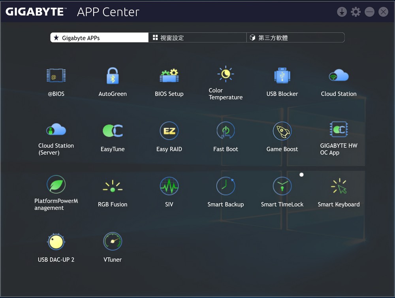This screenshot has height=298, width=395.
Task: Launch the USB Blocker icon
Action: [282, 75]
